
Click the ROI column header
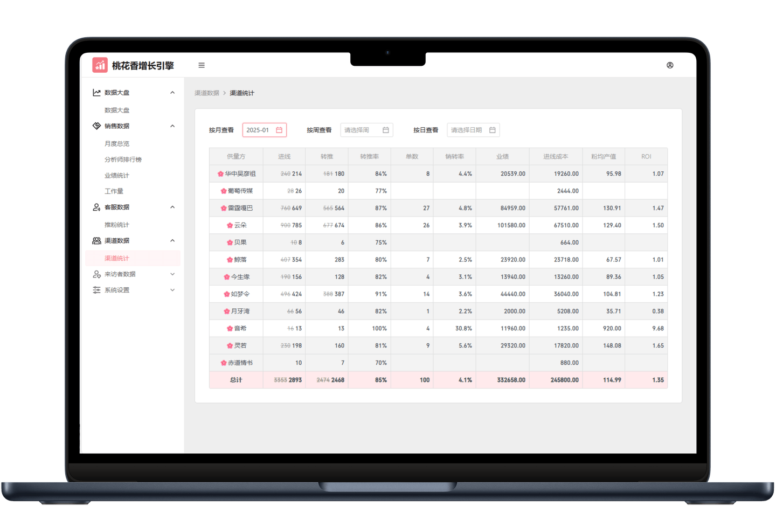pyautogui.click(x=646, y=157)
